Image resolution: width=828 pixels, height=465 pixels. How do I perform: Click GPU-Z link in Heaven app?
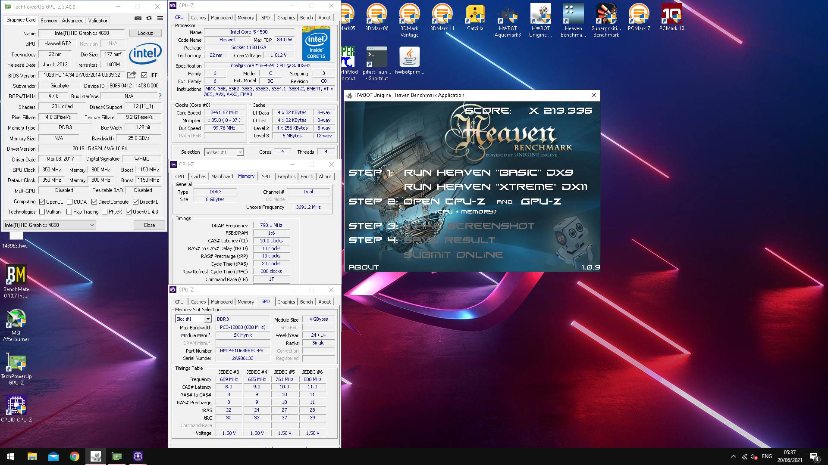click(x=541, y=201)
